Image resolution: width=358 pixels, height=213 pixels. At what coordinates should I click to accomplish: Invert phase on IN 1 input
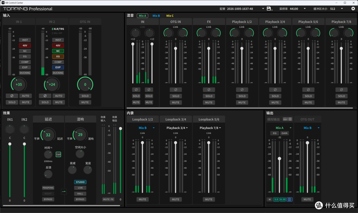click(12, 96)
